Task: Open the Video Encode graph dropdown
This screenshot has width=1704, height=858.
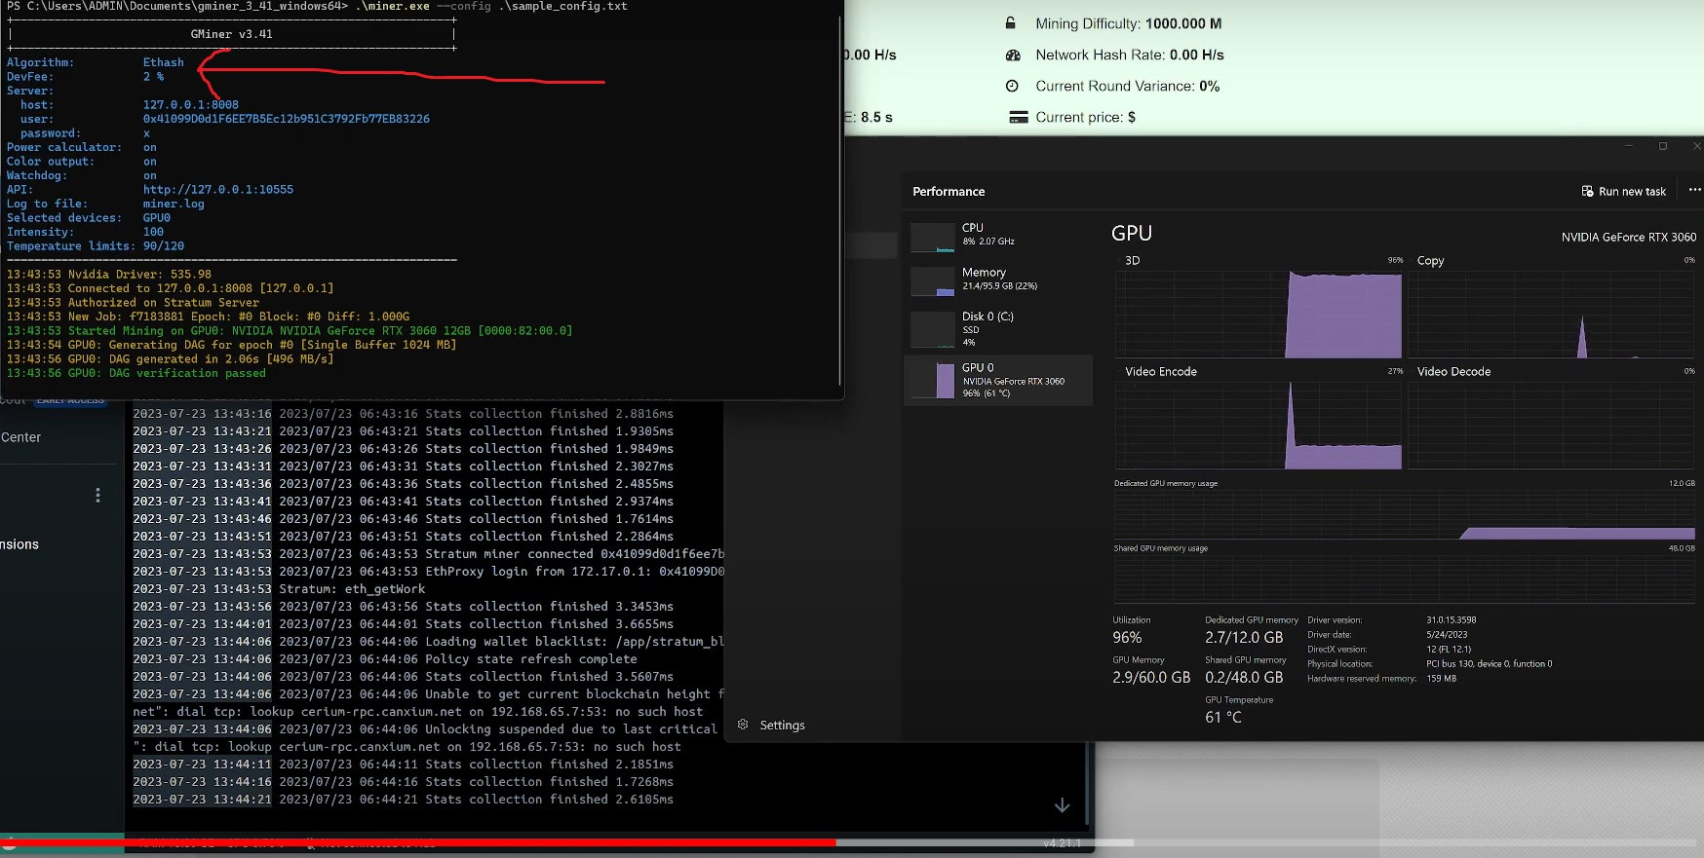Action: click(x=1160, y=371)
